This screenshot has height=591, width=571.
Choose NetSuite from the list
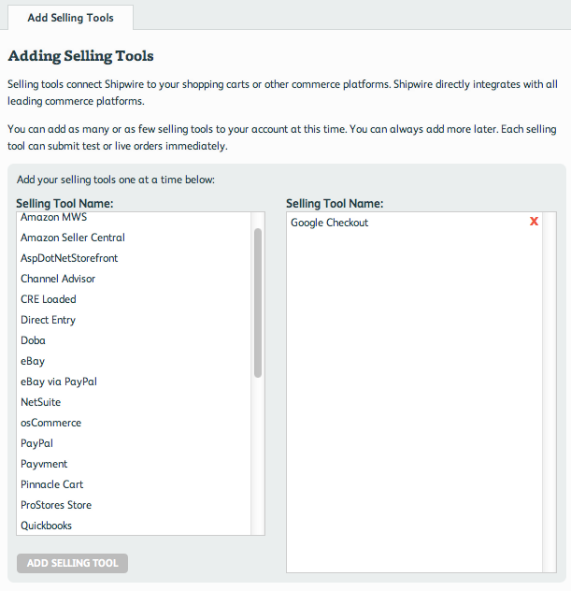coord(40,402)
